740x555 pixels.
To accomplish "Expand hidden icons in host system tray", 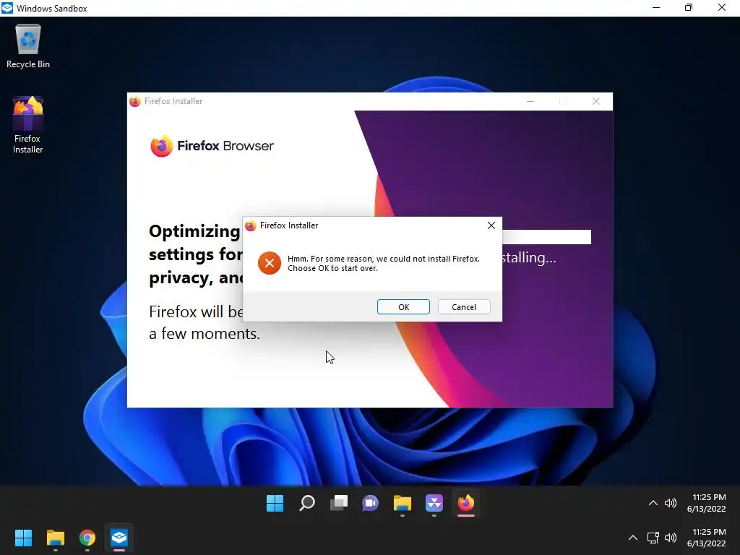I will [x=633, y=538].
